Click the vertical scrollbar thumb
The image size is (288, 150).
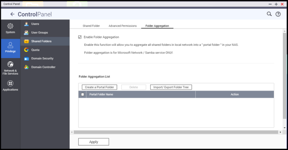(x=284, y=76)
